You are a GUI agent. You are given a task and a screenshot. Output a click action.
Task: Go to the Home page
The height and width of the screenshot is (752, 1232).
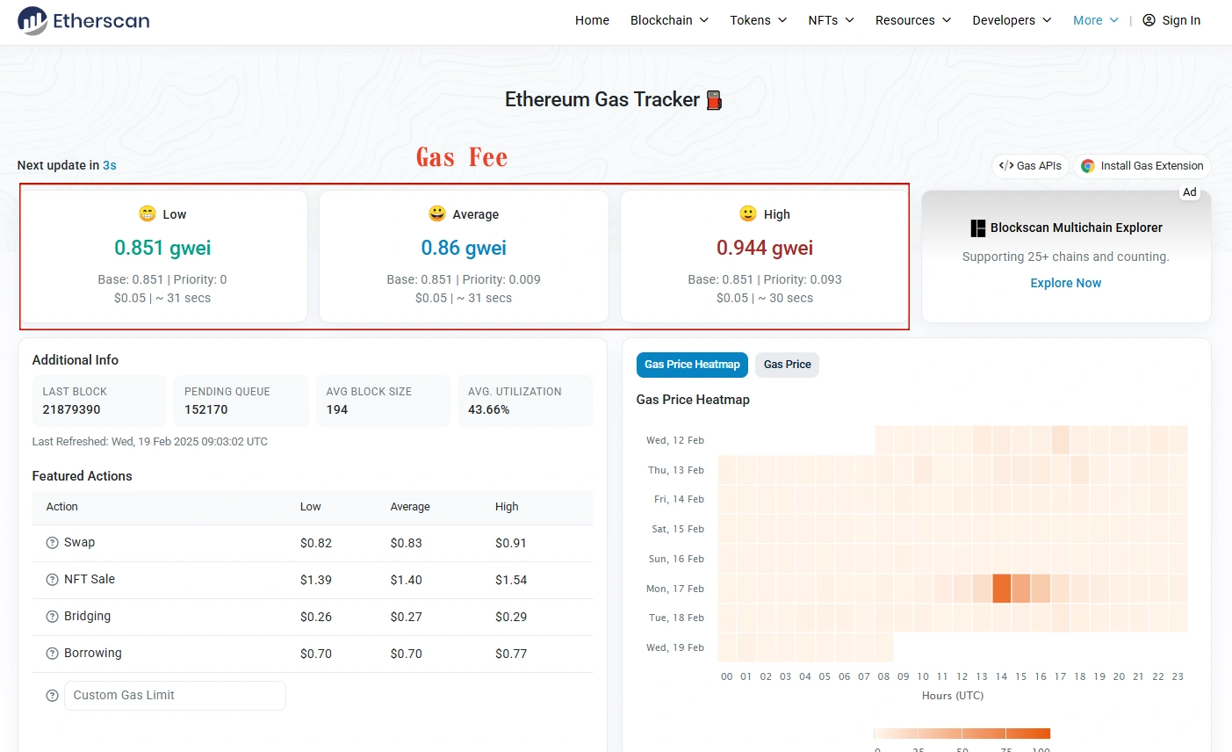click(592, 20)
